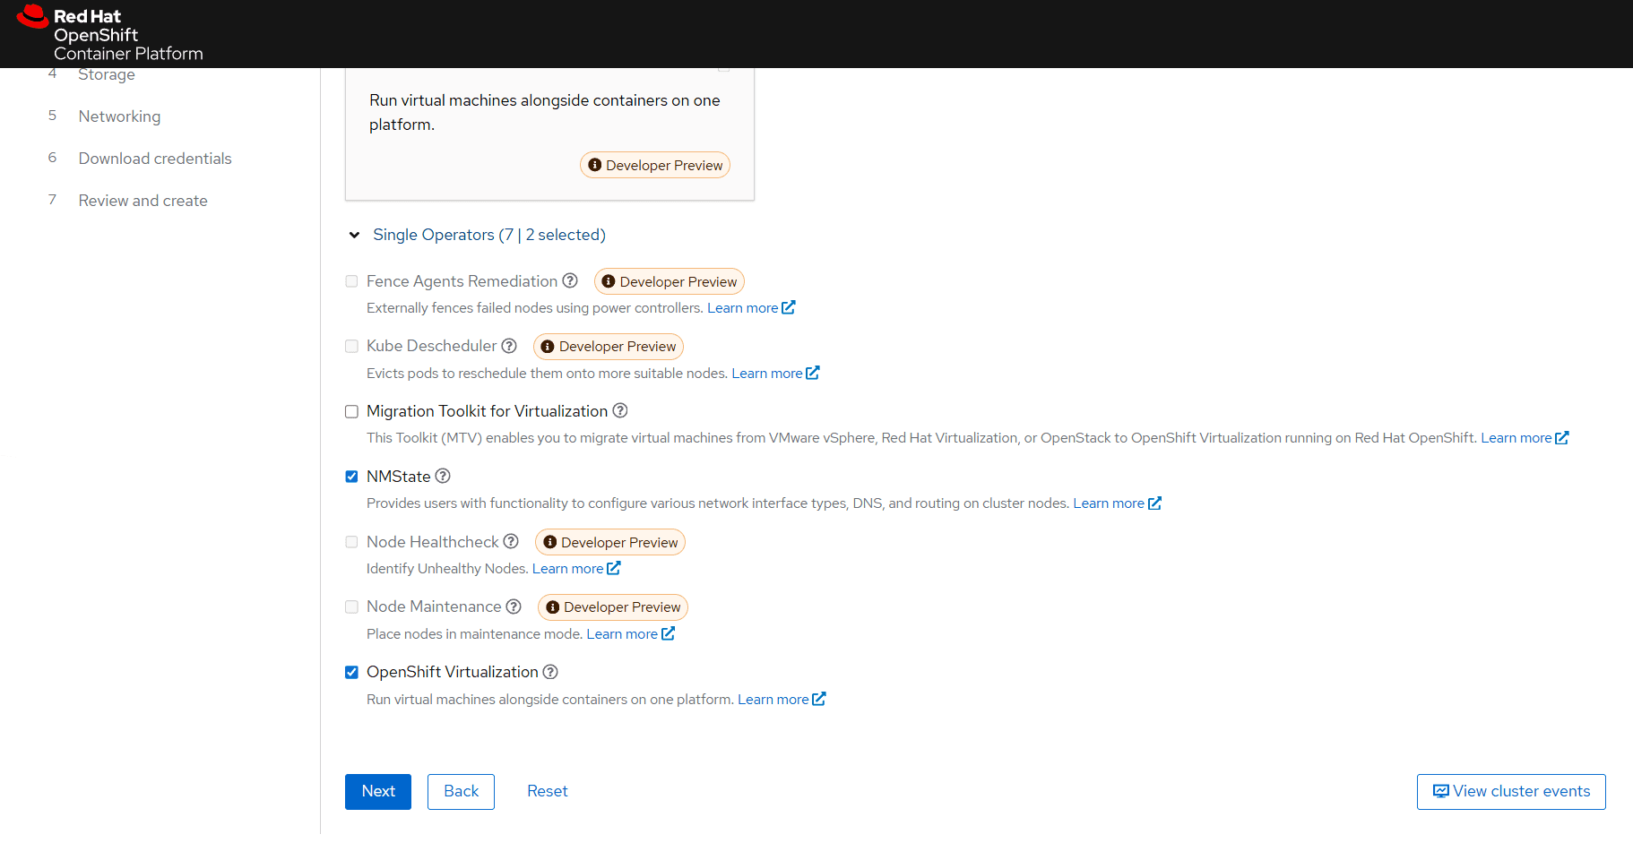Click help icon next to Node Maintenance
This screenshot has width=1633, height=843.
point(514,606)
